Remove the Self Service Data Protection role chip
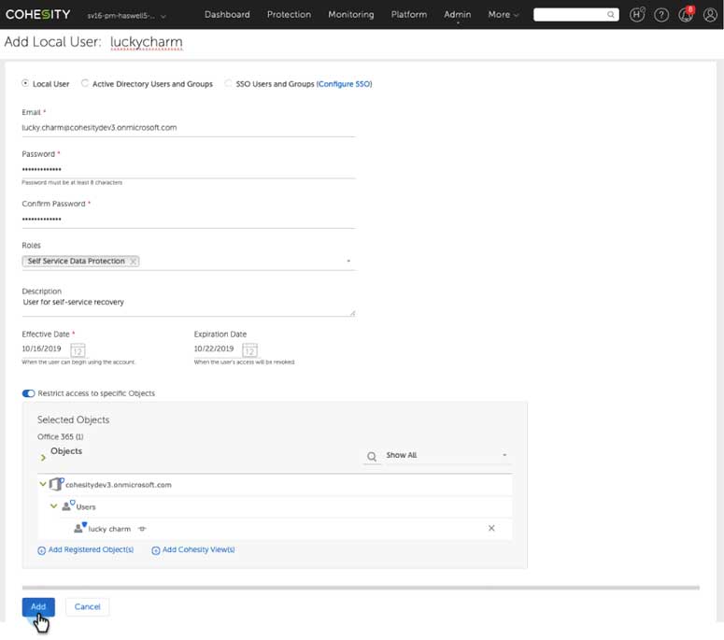 134,262
